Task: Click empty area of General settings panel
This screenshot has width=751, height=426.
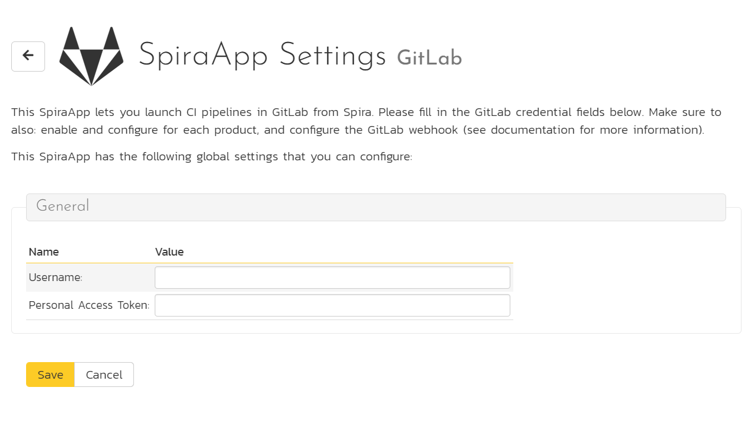Action: pyautogui.click(x=622, y=278)
